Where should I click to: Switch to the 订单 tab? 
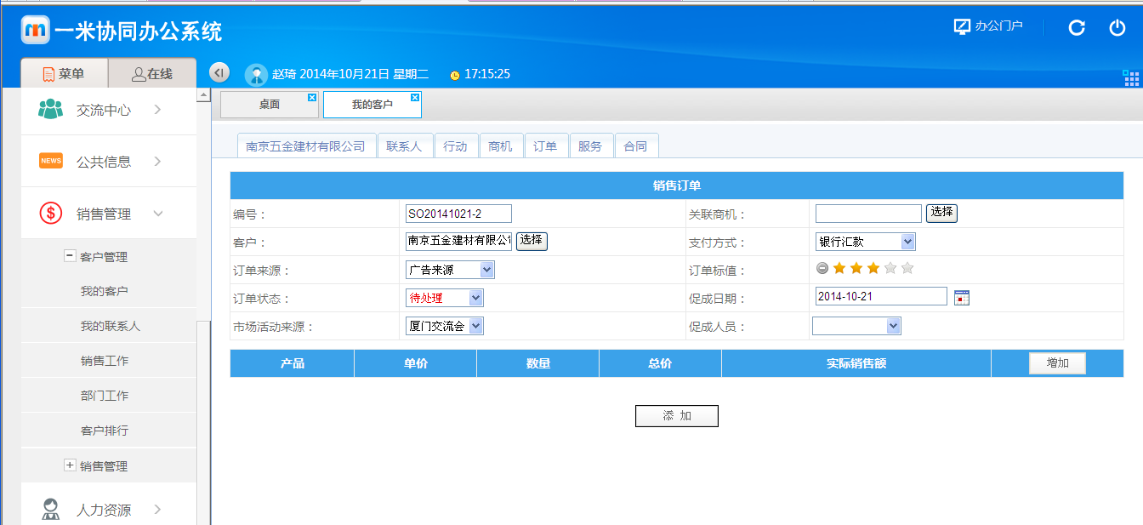pos(546,146)
